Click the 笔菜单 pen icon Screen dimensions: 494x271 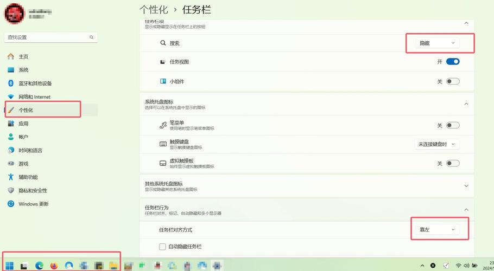coord(163,125)
